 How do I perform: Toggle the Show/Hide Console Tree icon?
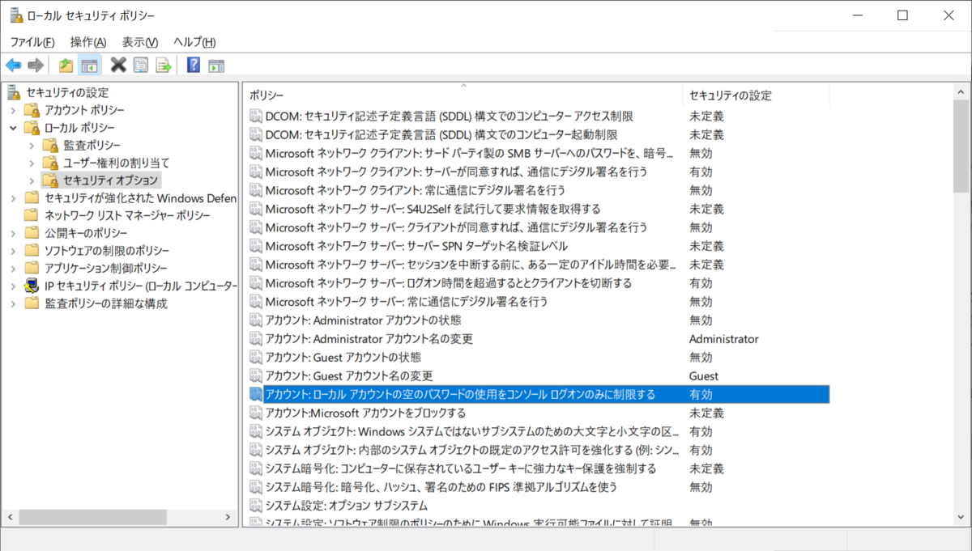[89, 66]
